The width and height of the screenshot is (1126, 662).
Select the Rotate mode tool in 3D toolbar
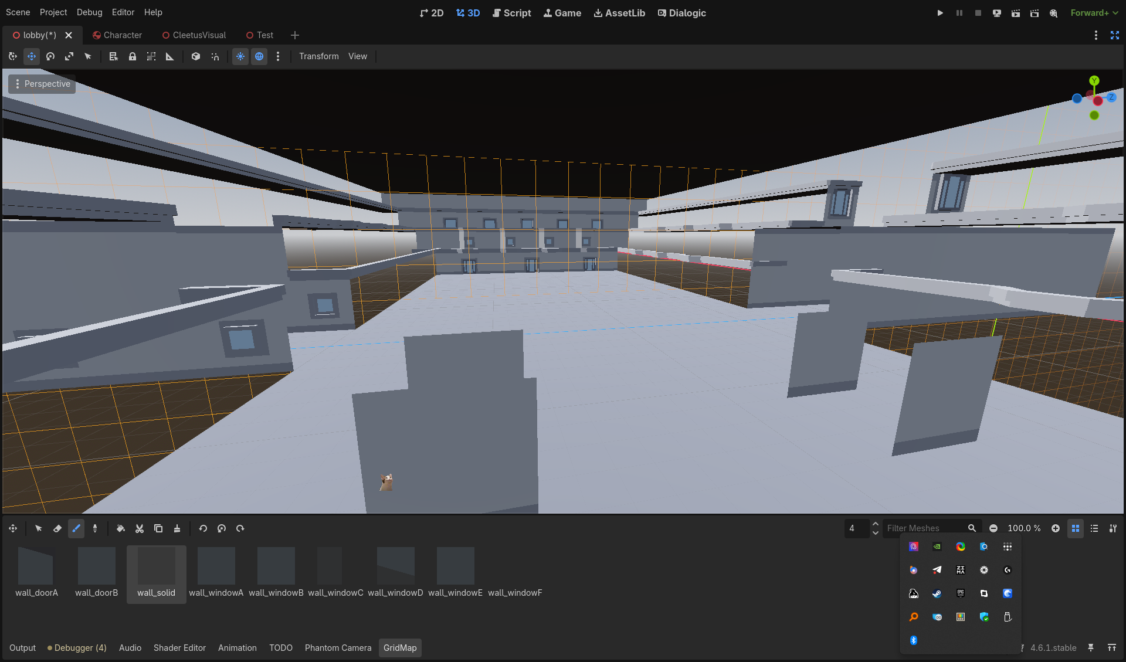point(50,56)
